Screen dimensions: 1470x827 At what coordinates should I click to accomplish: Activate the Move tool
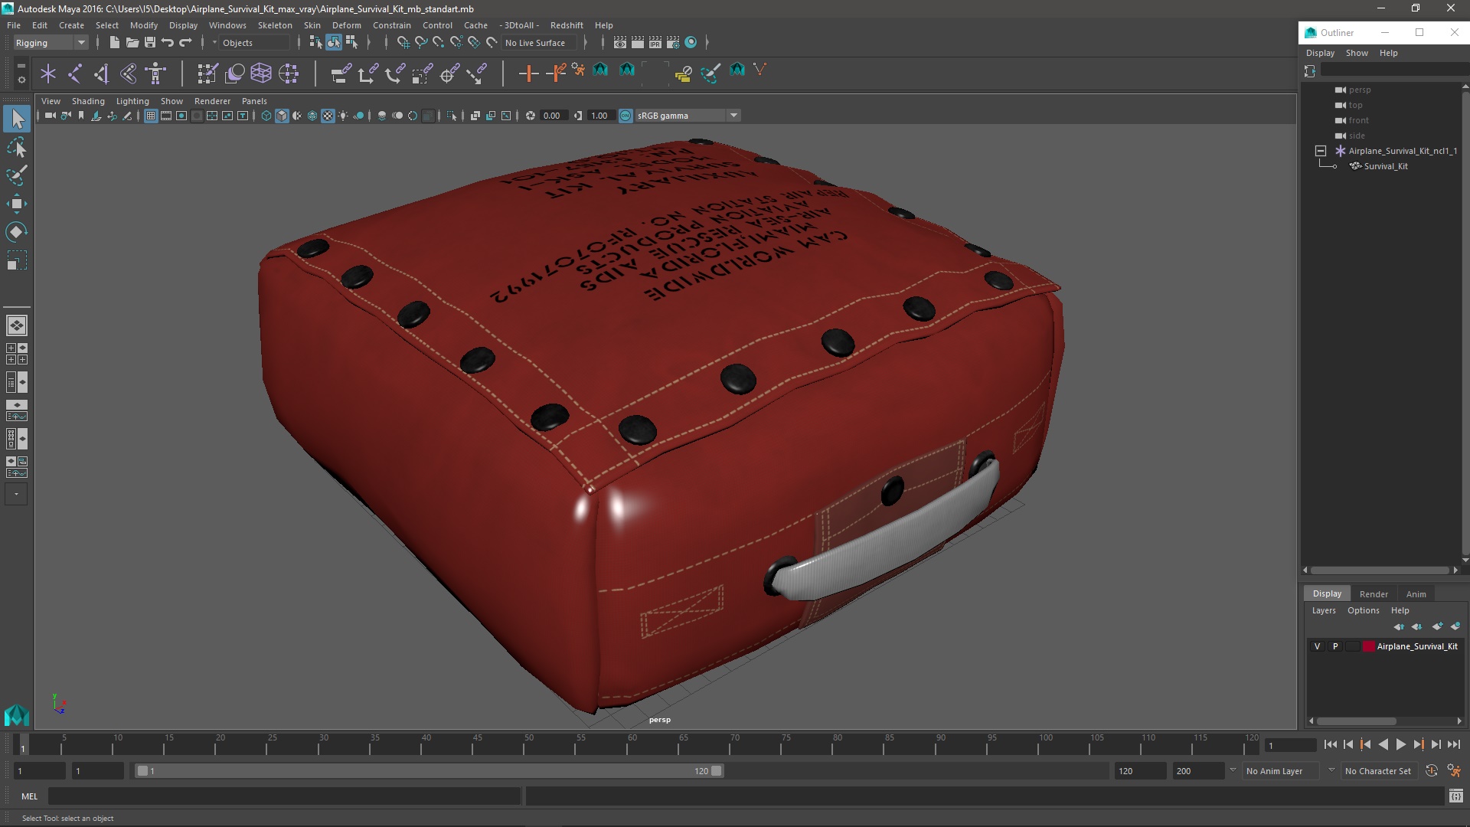tap(17, 204)
